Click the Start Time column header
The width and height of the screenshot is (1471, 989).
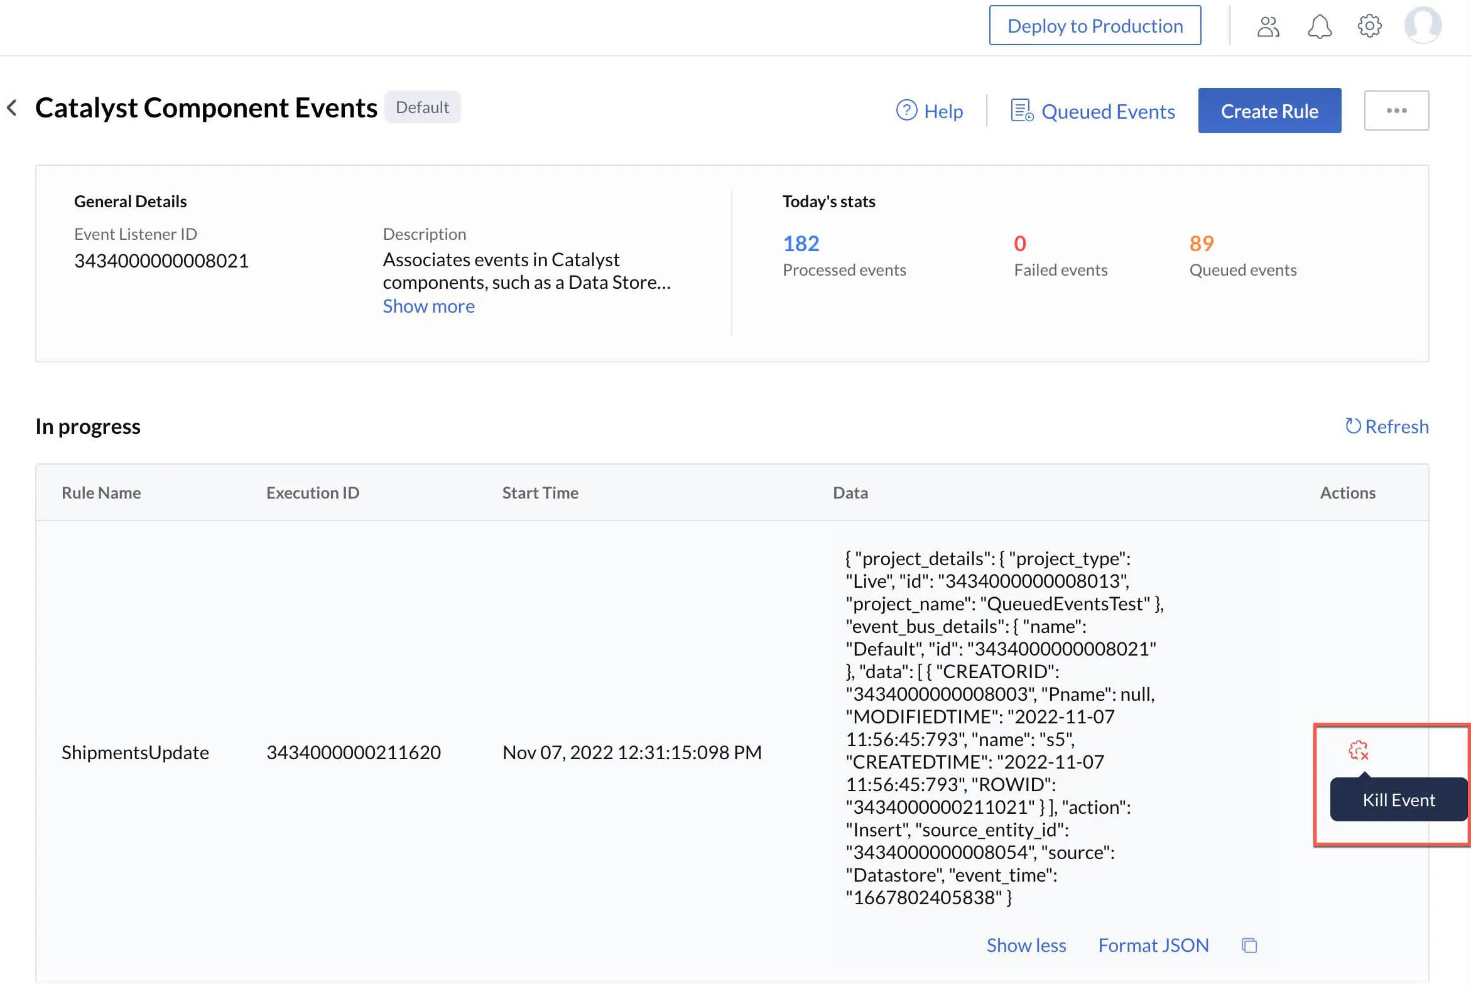pyautogui.click(x=540, y=492)
